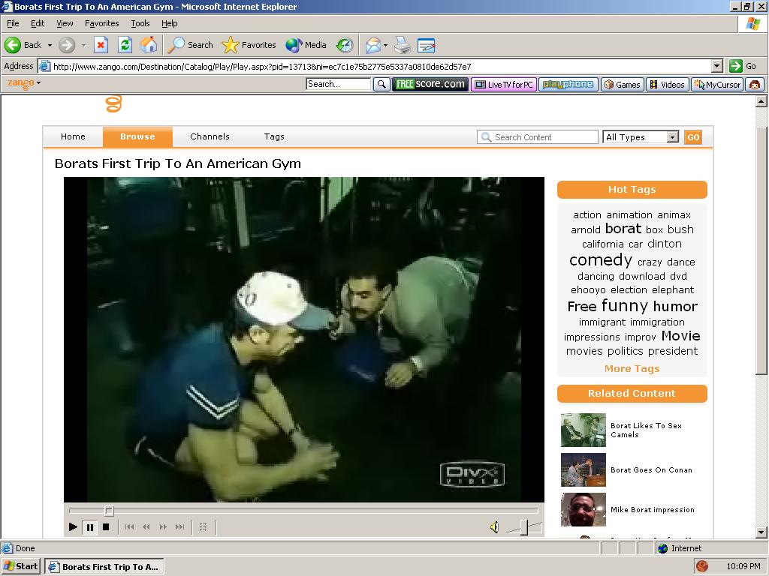
Task: Click the Zango toolbar magnifier search button
Action: point(381,84)
